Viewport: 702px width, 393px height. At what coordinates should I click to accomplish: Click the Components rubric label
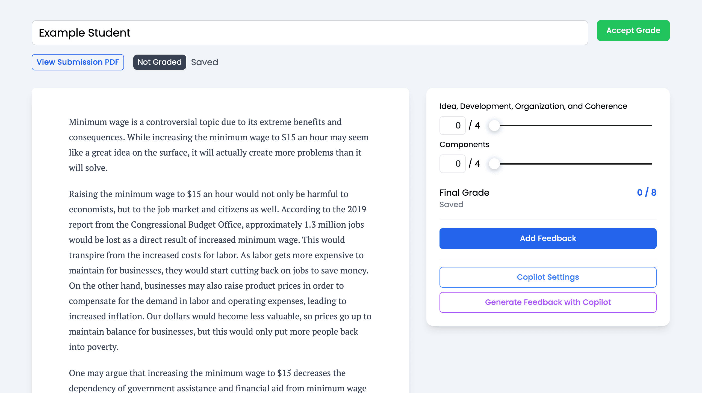pos(464,144)
